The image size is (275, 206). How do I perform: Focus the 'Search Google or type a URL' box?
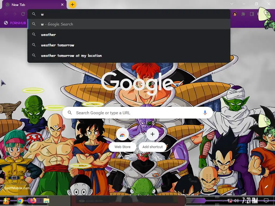(138, 113)
